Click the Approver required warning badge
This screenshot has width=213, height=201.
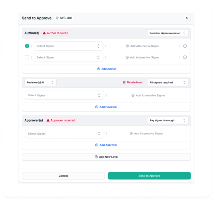coord(61,120)
